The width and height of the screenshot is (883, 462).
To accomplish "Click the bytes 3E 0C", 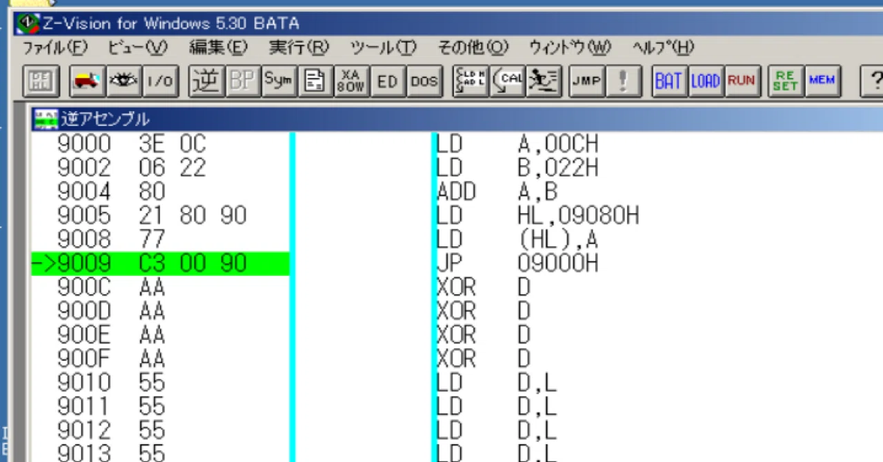I will coord(172,144).
